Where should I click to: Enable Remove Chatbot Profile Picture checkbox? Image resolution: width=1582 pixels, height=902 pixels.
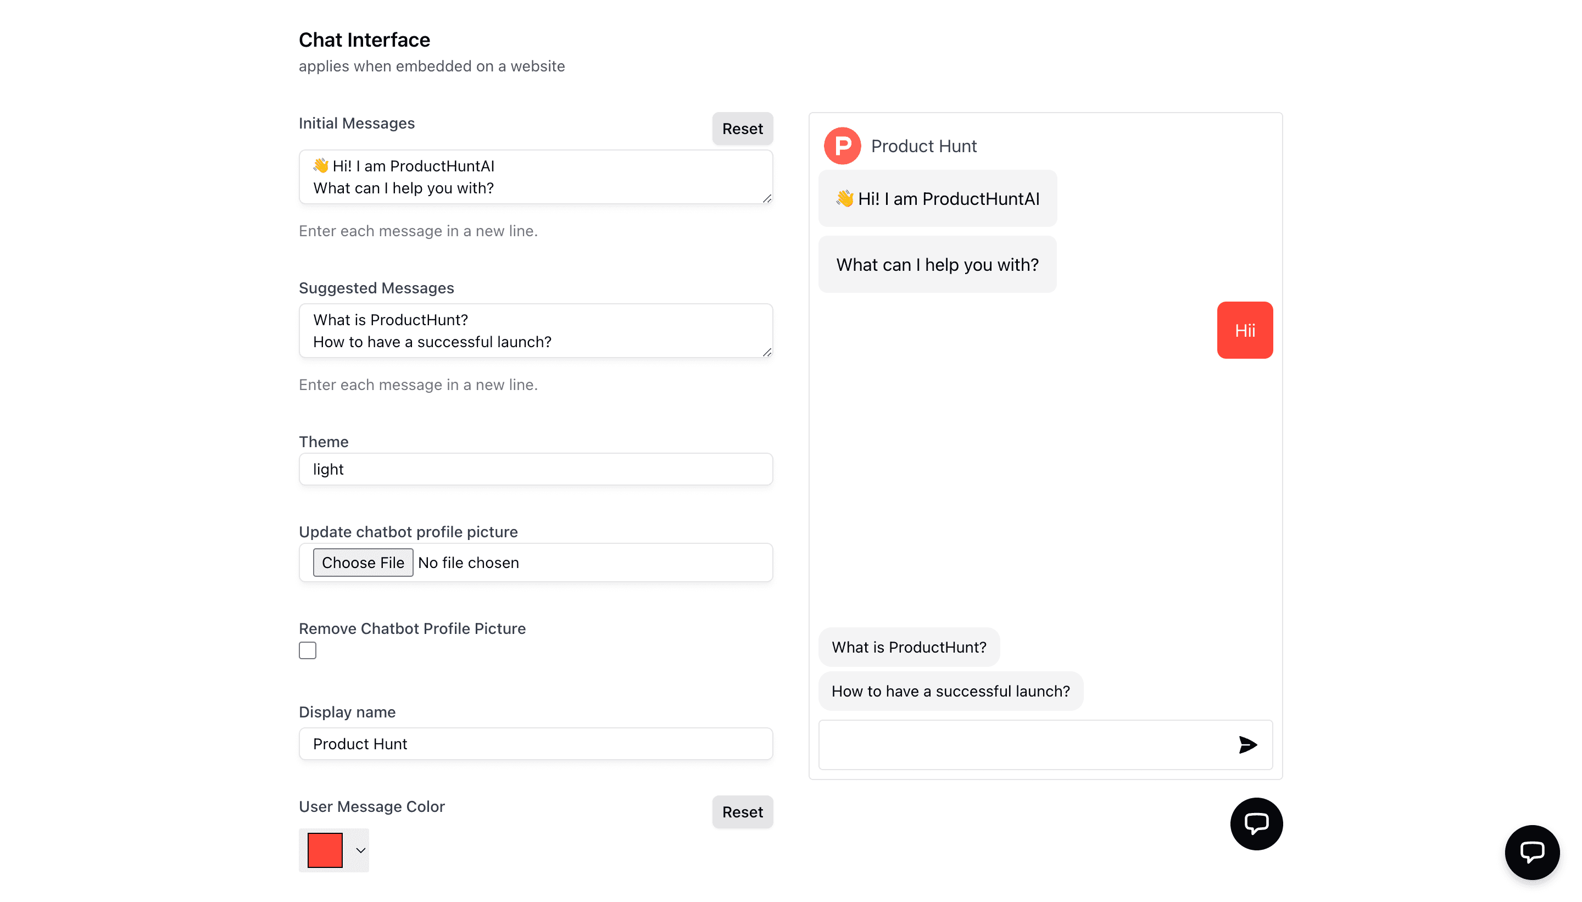(x=308, y=651)
